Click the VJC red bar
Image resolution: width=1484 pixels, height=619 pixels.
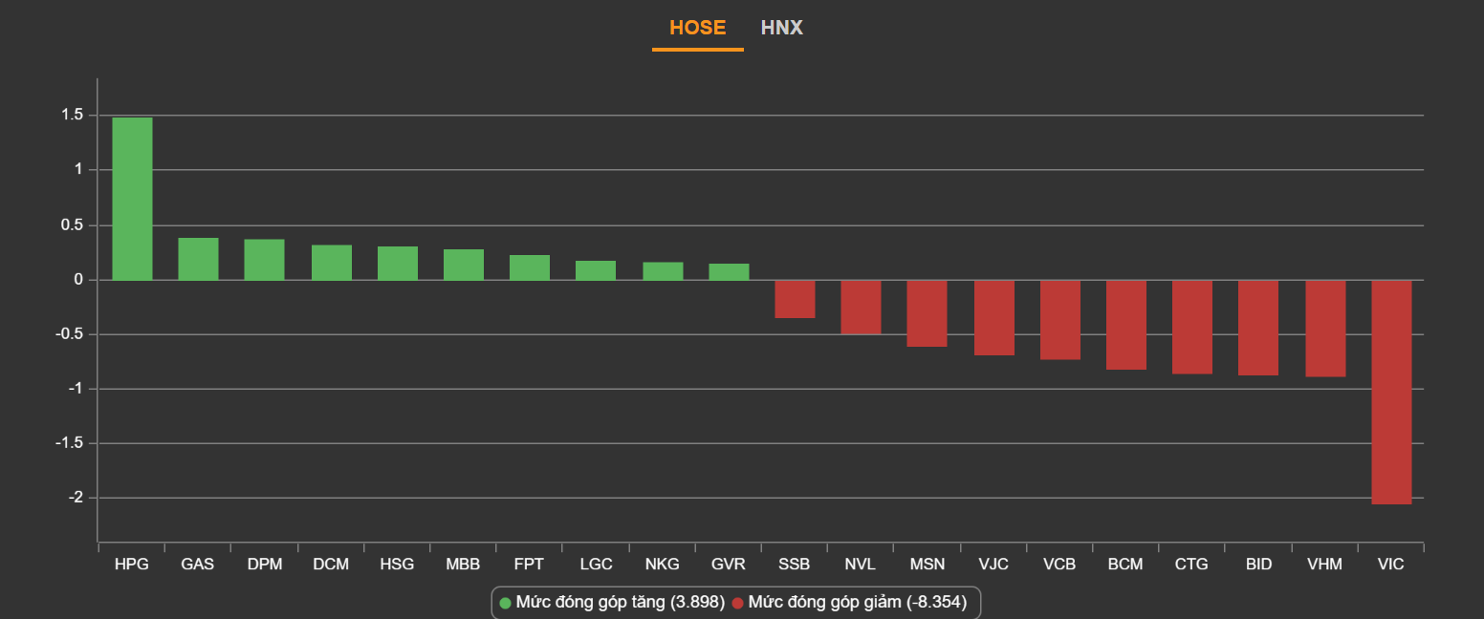(x=993, y=317)
